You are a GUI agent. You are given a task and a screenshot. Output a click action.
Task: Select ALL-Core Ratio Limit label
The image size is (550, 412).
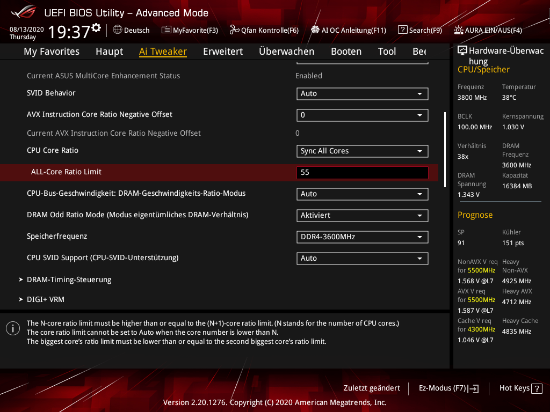pyautogui.click(x=66, y=172)
